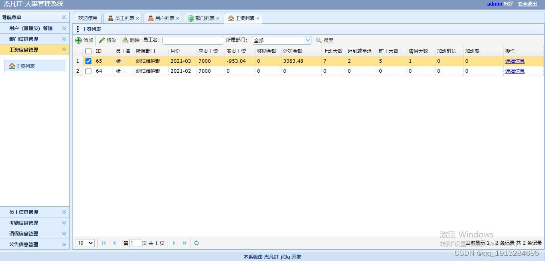The image size is (545, 261).
Task: Close the 部门列表 tab
Action: point(218,18)
